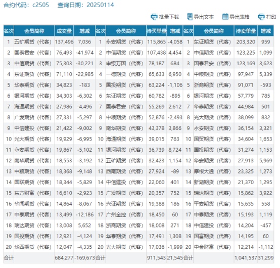Select the 持卖单量 column header
Image resolution: width=280 pixels, height=268 pixels.
tap(246, 31)
